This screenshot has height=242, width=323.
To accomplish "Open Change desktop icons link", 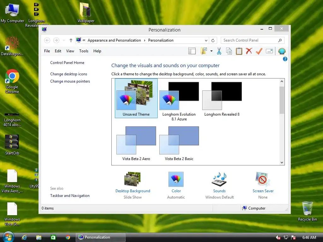I will click(68, 74).
